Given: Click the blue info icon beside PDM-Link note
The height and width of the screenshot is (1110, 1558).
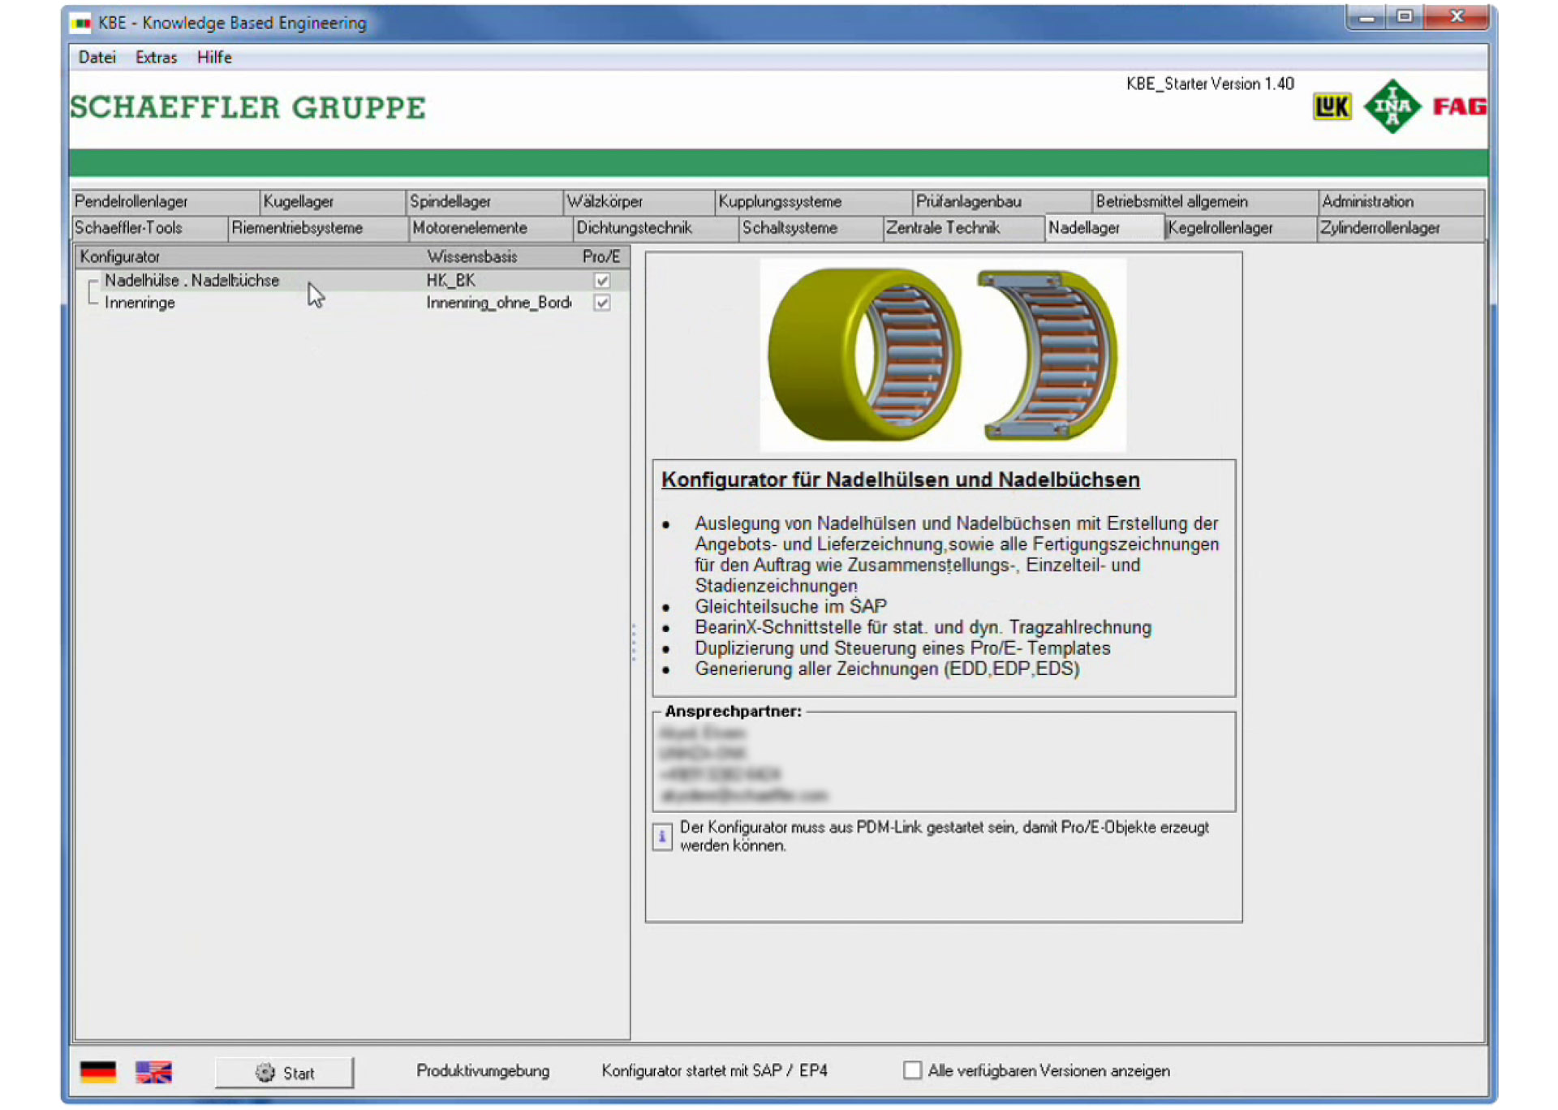Looking at the screenshot, I should coord(662,836).
